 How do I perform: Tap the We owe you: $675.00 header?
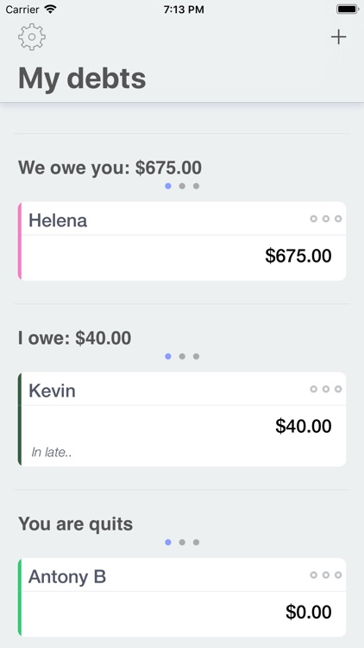[x=110, y=168]
